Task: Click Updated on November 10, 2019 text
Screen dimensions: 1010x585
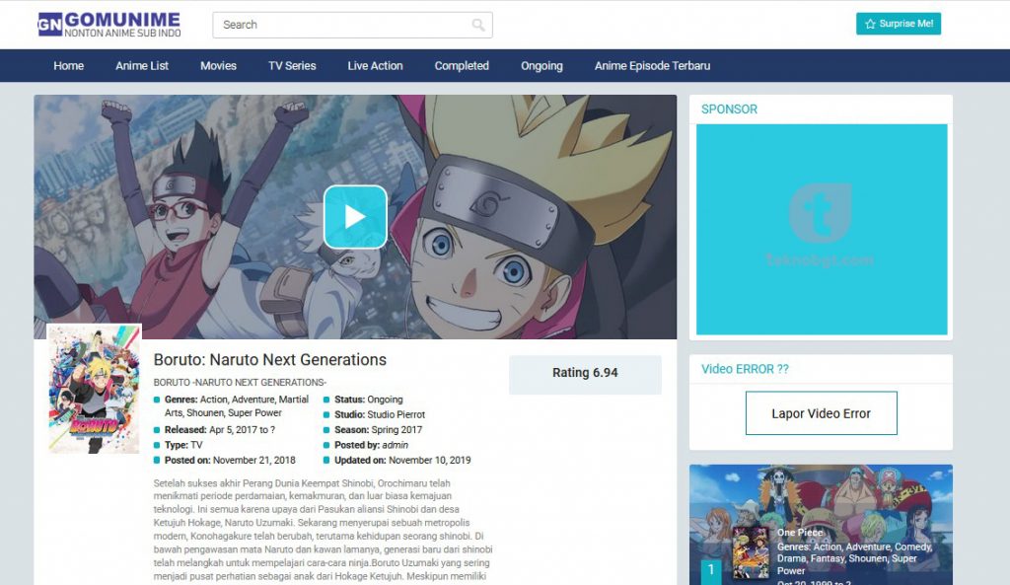Action: pos(402,460)
